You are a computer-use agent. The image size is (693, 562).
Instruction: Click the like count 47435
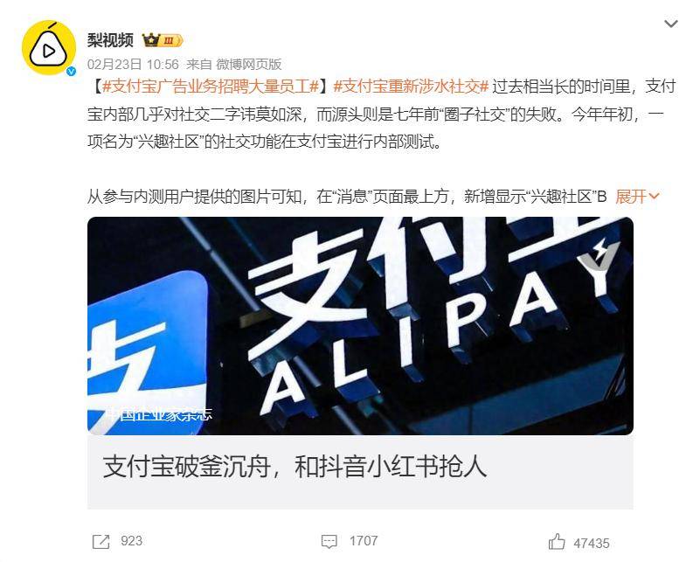pyautogui.click(x=592, y=543)
